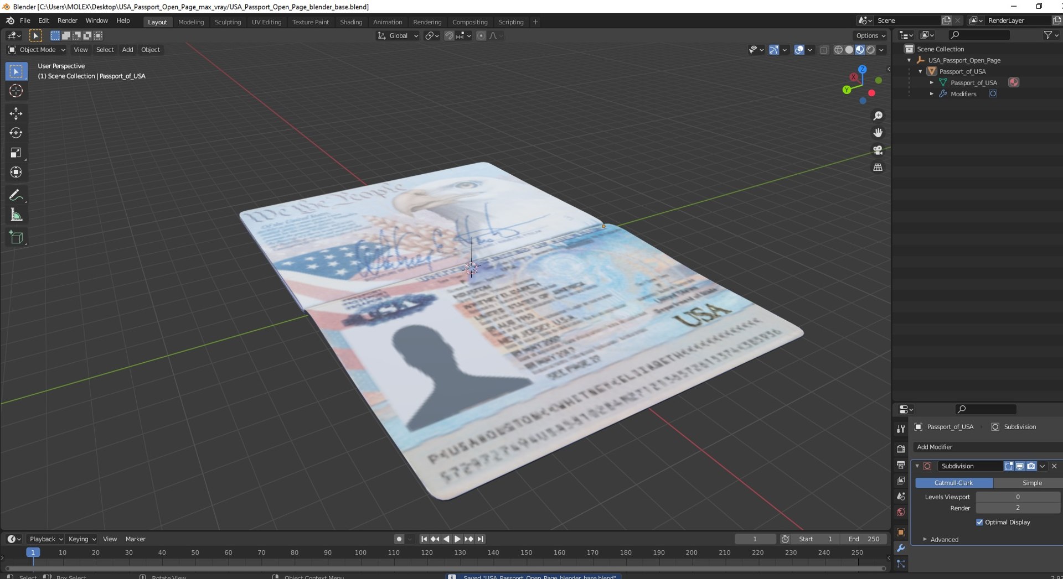This screenshot has height=579, width=1063.
Task: Click the Blender logo menu icon
Action: (x=10, y=20)
